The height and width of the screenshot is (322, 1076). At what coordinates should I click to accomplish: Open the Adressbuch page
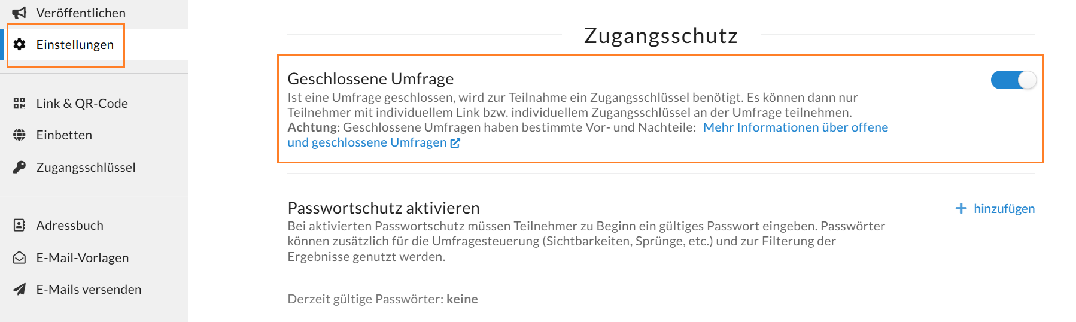tap(69, 226)
